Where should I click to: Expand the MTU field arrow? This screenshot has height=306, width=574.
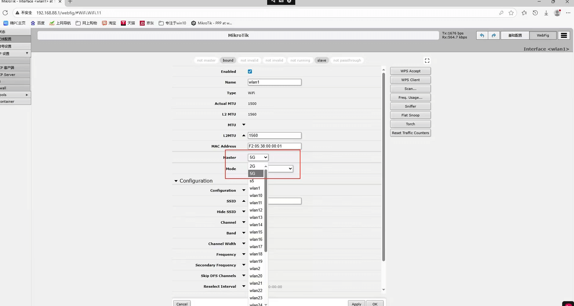click(x=244, y=125)
